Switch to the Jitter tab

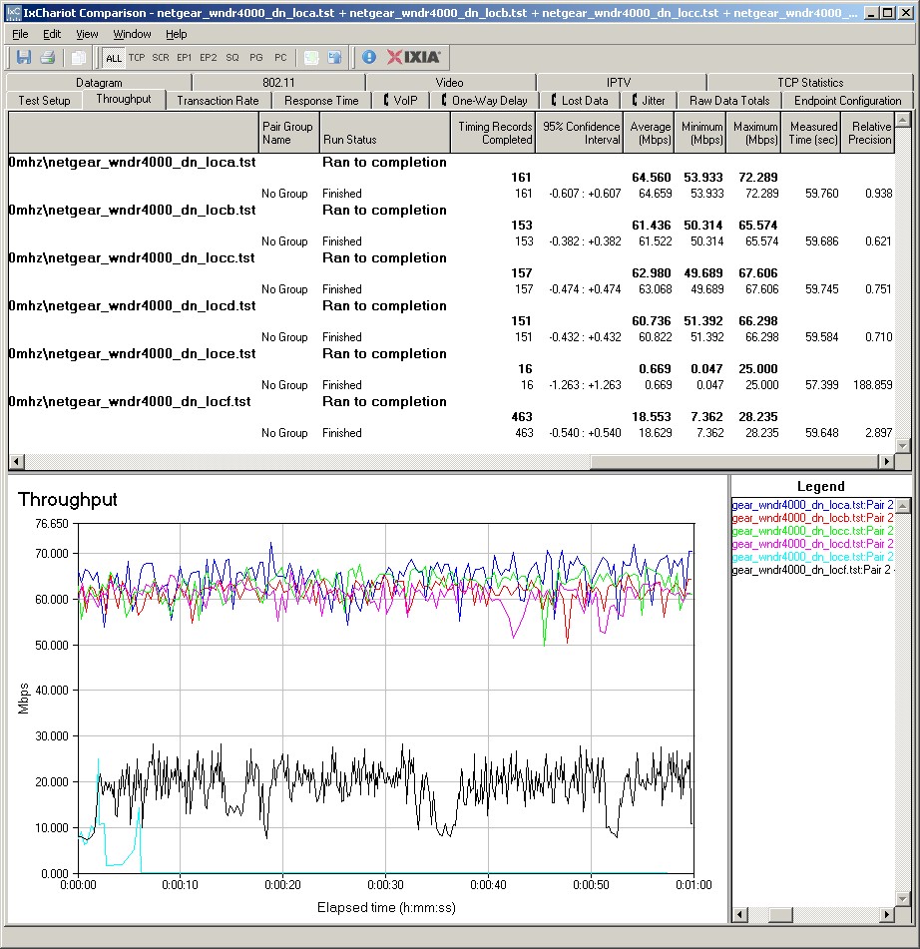pyautogui.click(x=649, y=101)
